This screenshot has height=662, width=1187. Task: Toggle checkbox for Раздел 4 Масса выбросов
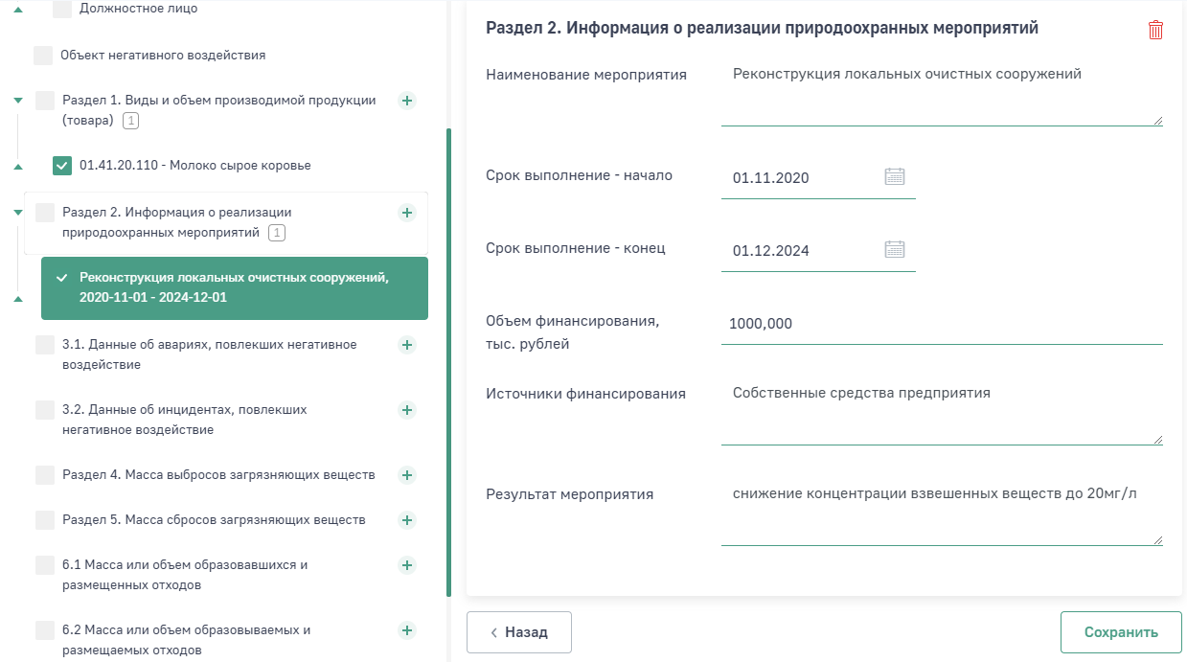pos(45,475)
